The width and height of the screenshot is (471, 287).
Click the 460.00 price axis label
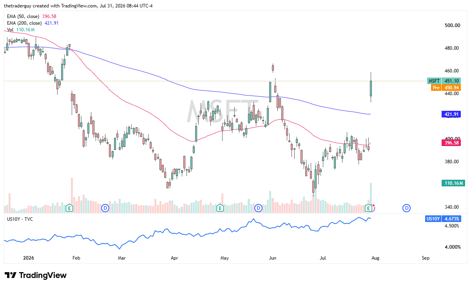[452, 71]
